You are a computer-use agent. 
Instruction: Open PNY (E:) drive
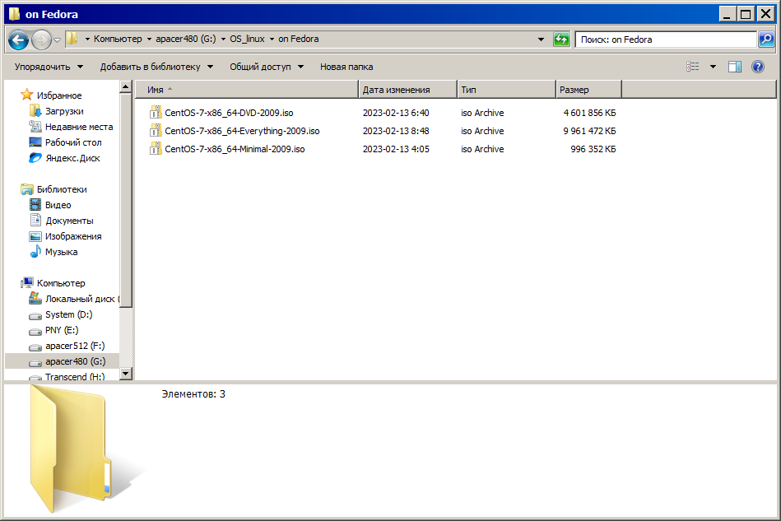[62, 330]
